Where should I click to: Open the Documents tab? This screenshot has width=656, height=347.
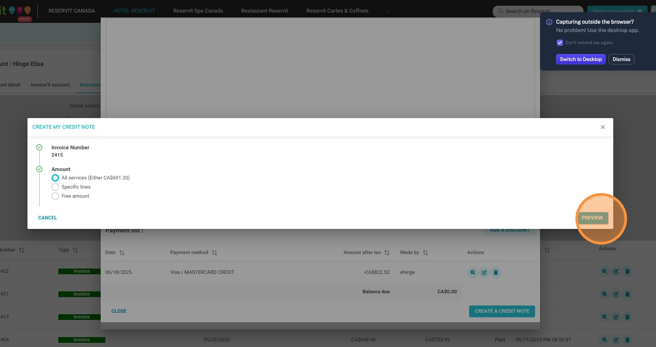coord(90,85)
